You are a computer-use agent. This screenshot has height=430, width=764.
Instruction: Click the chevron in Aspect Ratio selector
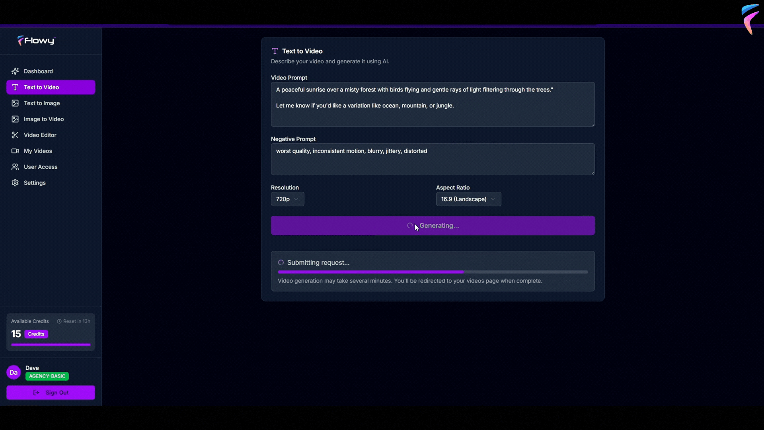click(493, 199)
